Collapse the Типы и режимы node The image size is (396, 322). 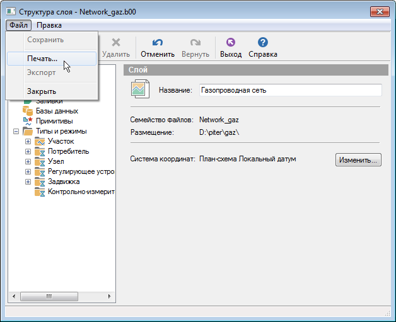16,132
